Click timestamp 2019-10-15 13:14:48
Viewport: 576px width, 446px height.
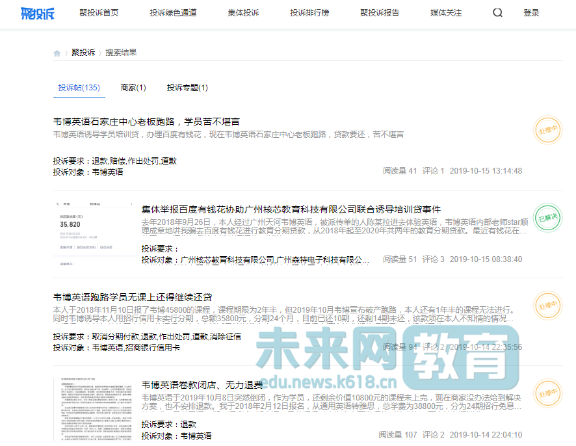click(486, 171)
